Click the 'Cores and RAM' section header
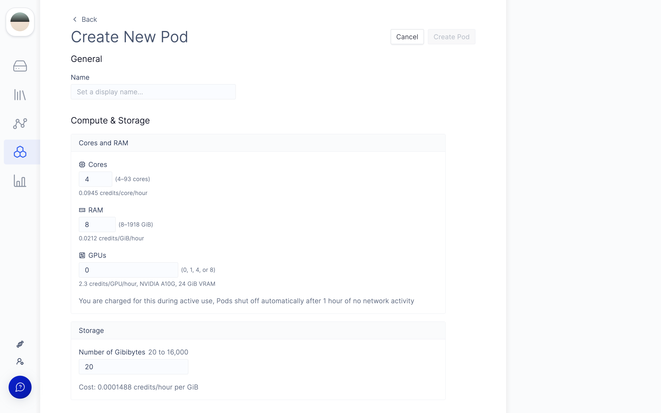The height and width of the screenshot is (413, 661). (x=258, y=143)
